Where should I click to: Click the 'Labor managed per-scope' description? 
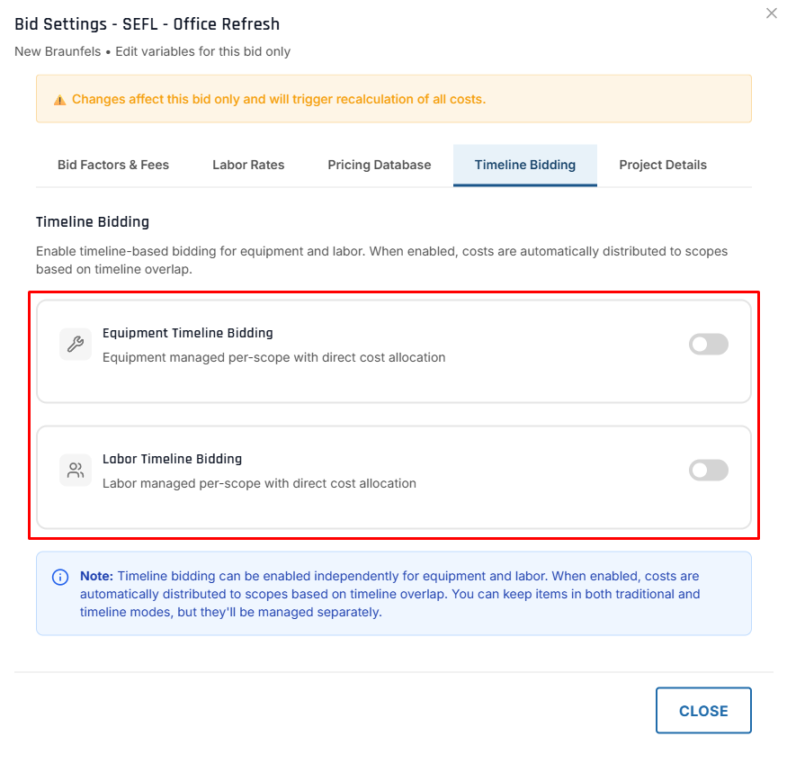(260, 483)
